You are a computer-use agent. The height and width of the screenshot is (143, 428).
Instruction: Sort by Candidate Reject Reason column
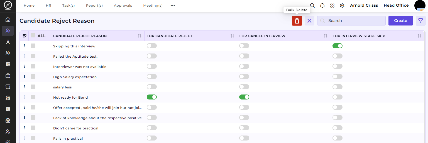click(x=140, y=36)
